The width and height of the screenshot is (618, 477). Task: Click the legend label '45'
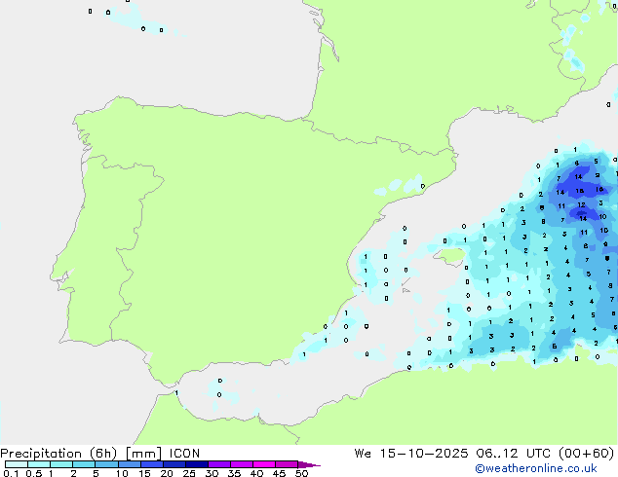279,473
